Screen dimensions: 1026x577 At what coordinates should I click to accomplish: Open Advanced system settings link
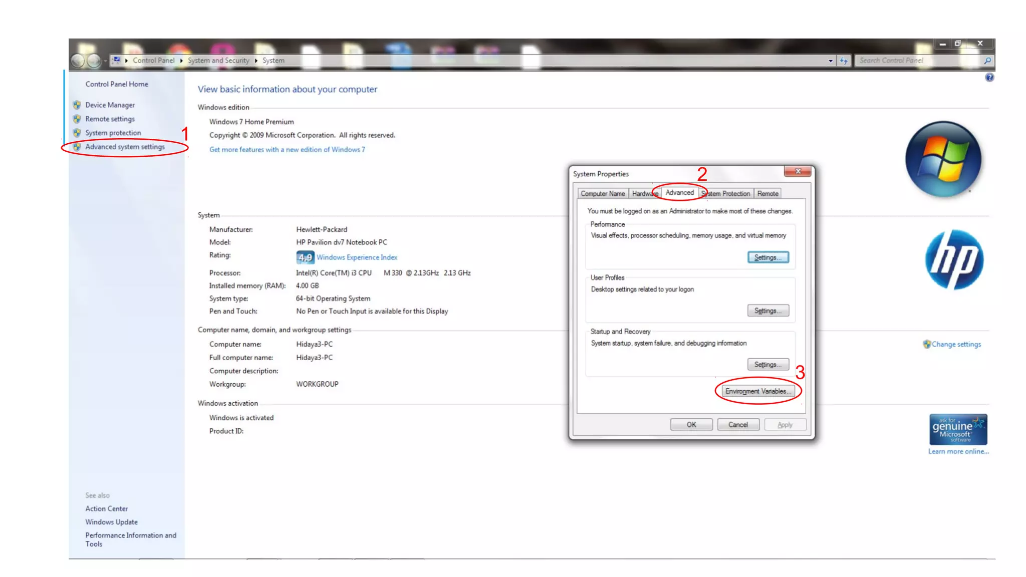[125, 147]
